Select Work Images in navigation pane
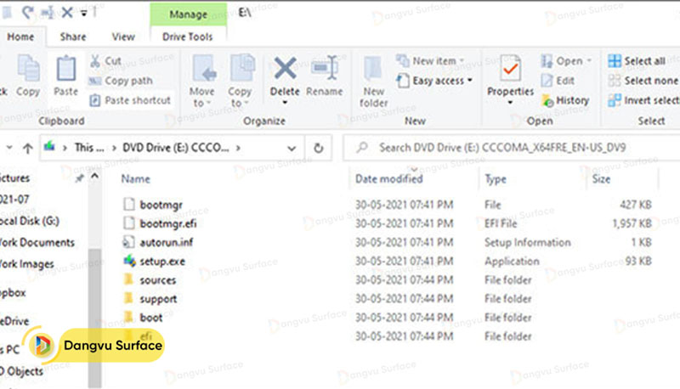 [x=27, y=264]
